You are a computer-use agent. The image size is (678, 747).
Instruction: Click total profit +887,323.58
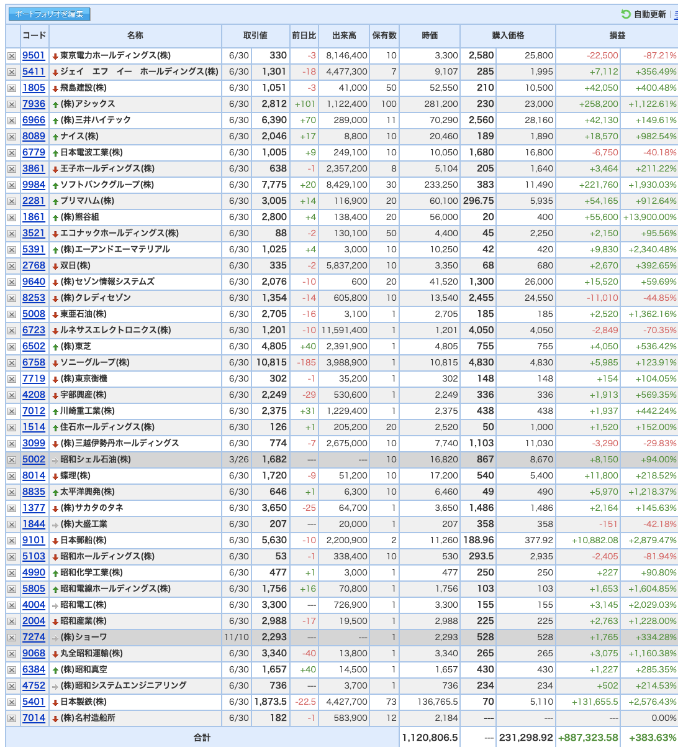tap(589, 737)
